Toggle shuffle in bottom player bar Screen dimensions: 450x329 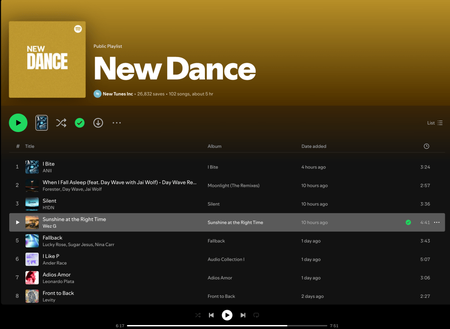click(x=198, y=315)
